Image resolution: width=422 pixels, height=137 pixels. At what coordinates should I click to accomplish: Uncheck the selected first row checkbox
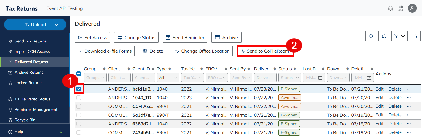(x=79, y=89)
